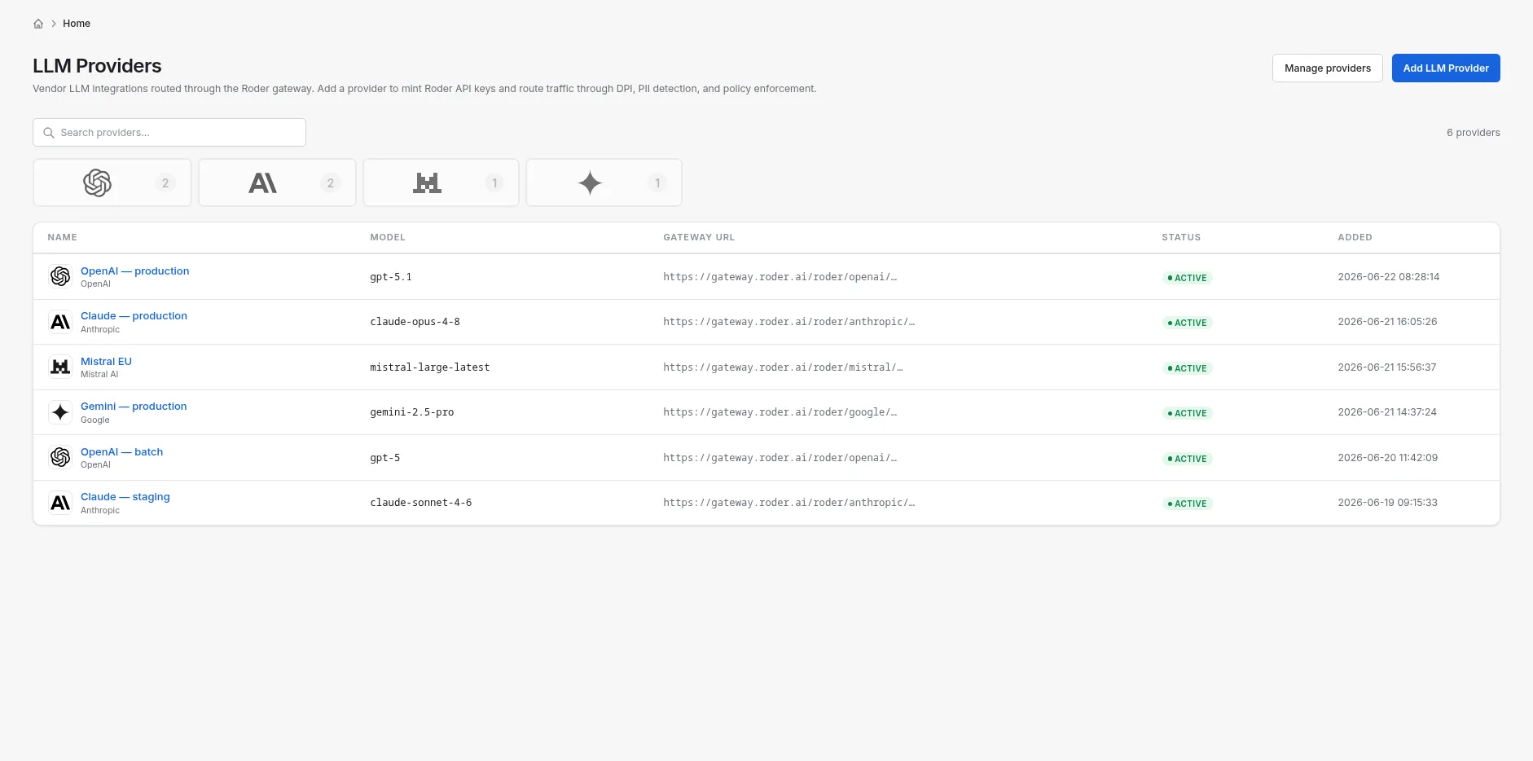Click the ACTIVE badge for Gemini — production
1533x761 pixels.
coord(1188,413)
